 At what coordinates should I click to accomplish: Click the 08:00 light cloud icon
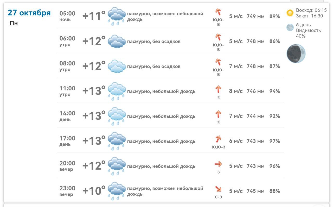[117, 66]
